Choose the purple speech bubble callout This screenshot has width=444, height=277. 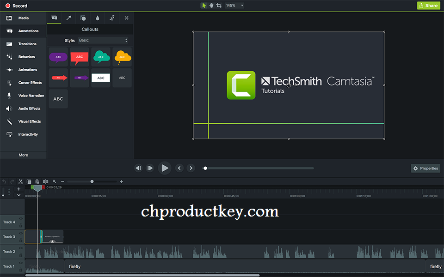point(58,57)
